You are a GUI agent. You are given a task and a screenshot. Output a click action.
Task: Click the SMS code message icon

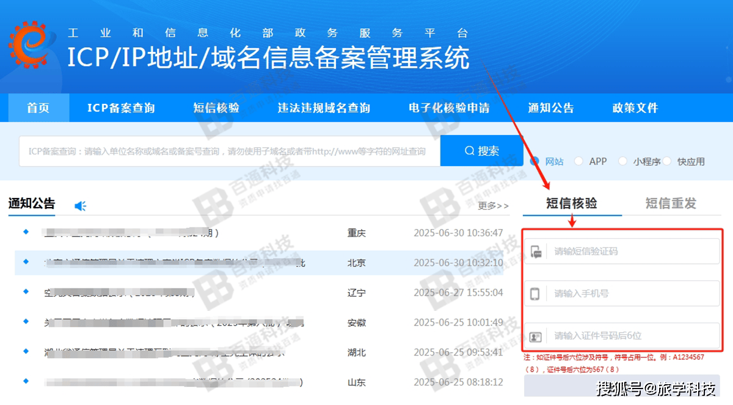tap(536, 251)
